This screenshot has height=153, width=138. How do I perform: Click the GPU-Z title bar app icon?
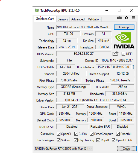(37, 10)
